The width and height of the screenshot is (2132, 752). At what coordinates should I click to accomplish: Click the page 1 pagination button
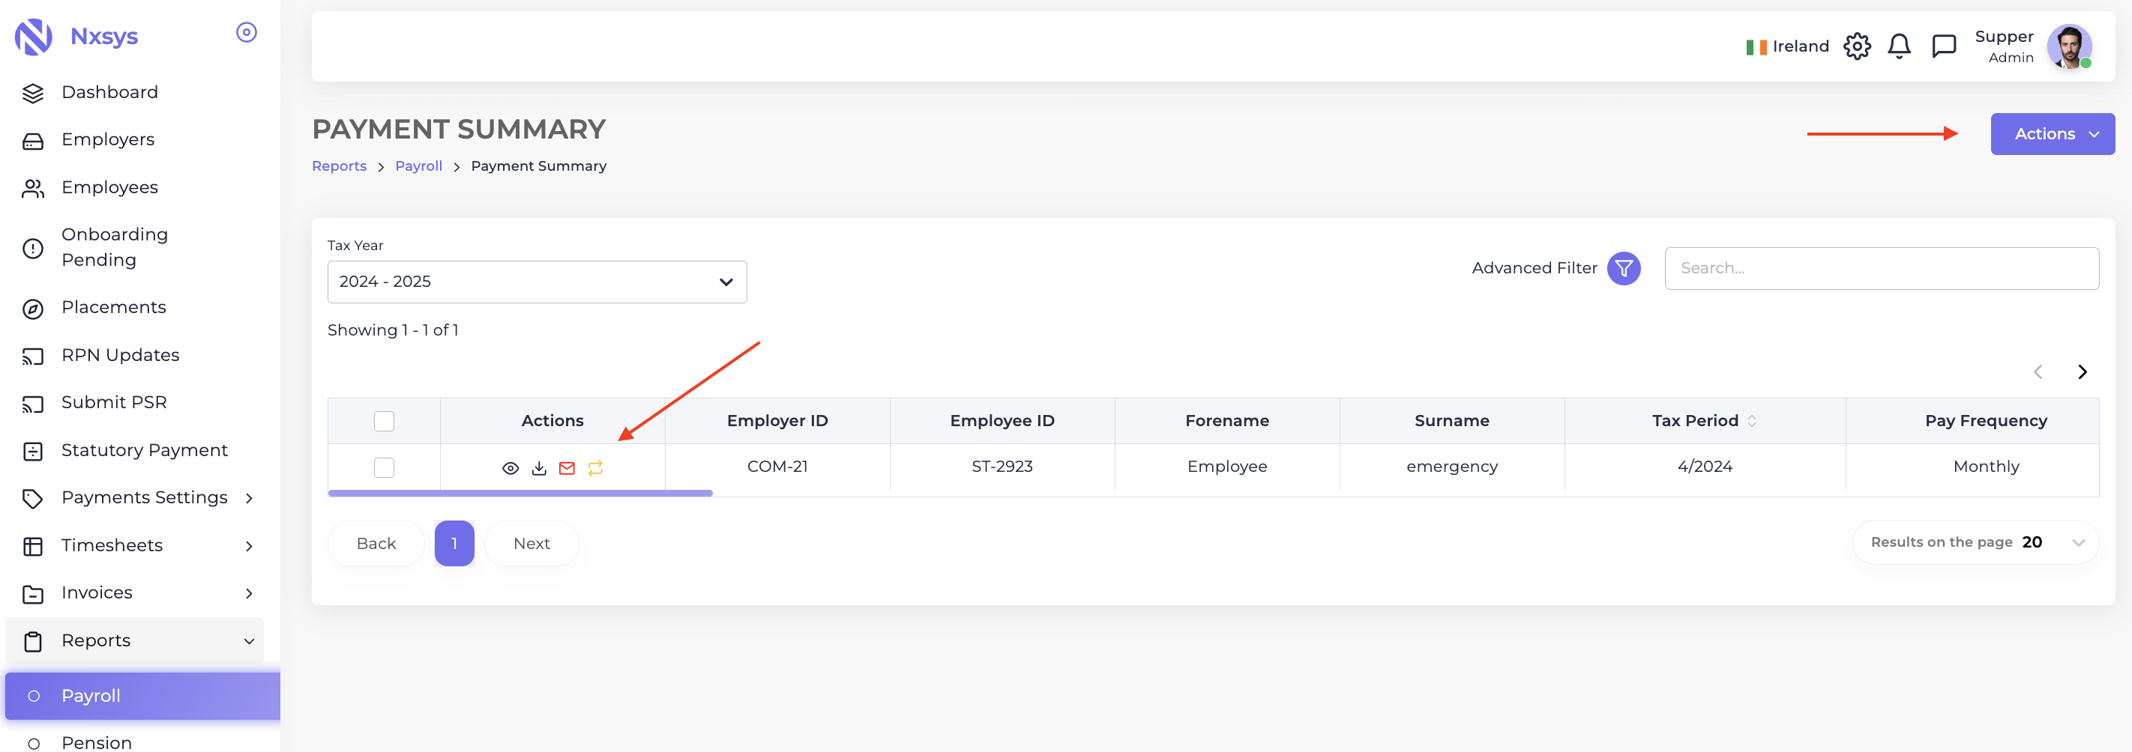[454, 544]
